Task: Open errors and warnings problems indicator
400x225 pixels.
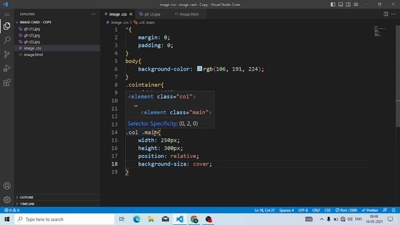Action: [x=12, y=210]
